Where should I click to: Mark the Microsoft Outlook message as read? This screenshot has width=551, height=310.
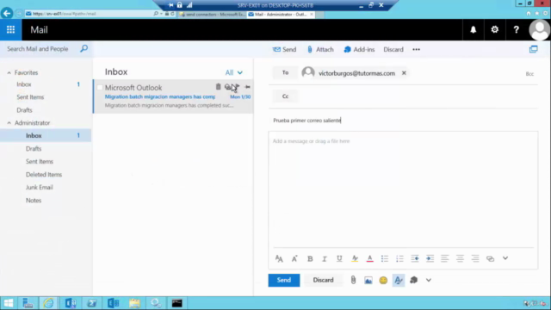(227, 87)
